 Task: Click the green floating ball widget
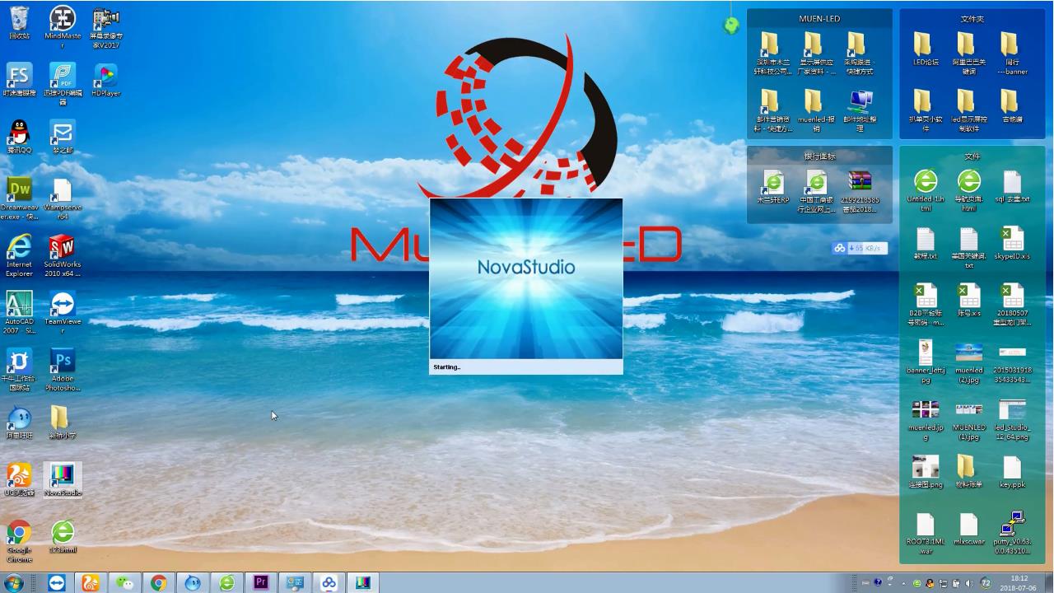(x=731, y=26)
